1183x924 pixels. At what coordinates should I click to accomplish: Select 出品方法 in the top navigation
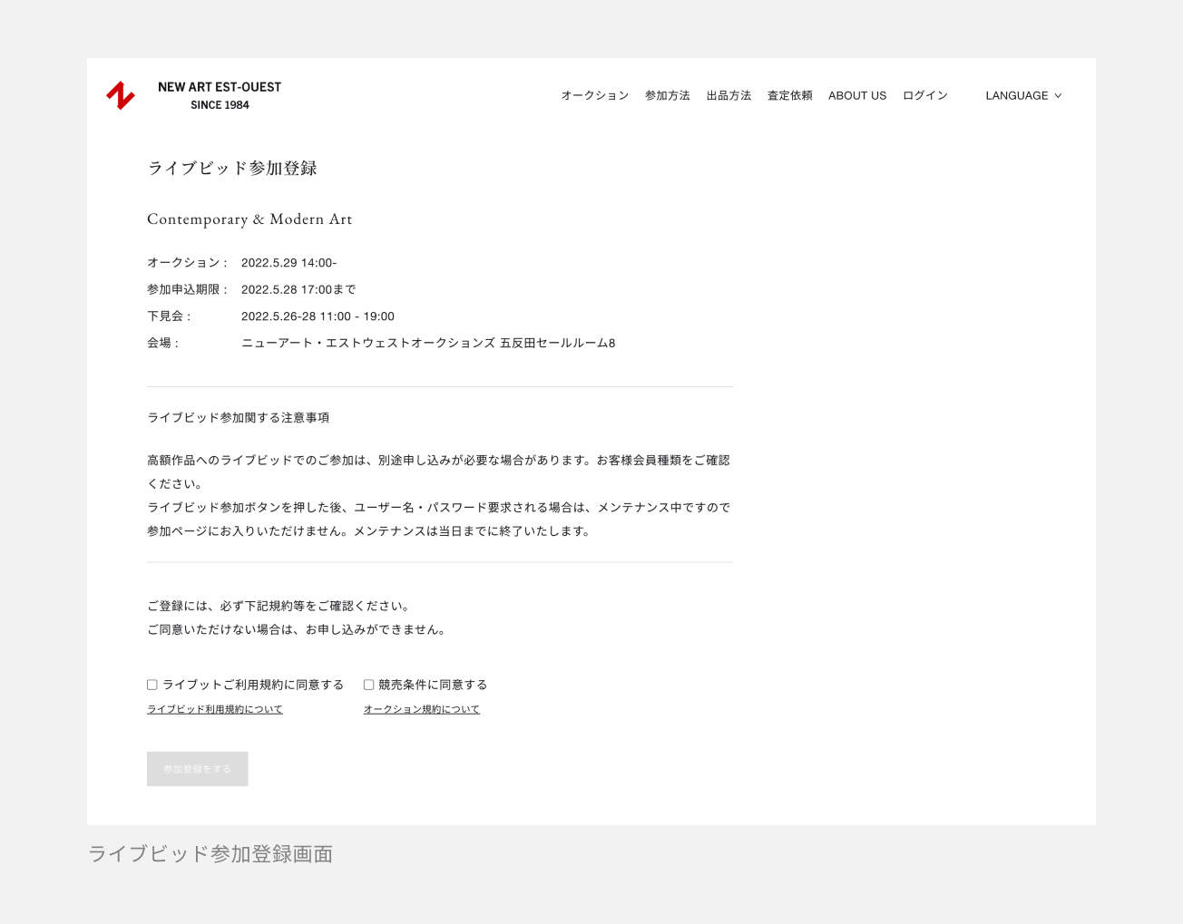728,95
